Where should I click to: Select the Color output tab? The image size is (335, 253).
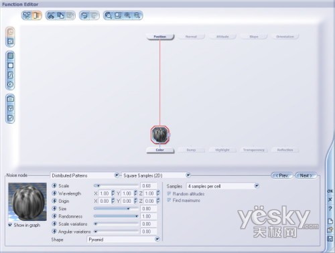[x=160, y=150]
